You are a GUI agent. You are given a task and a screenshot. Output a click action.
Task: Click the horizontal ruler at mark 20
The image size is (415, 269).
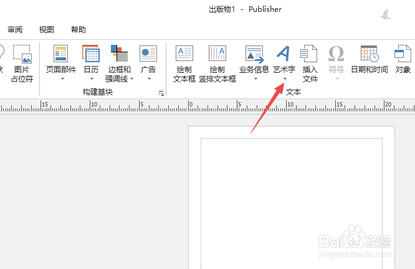(388, 105)
